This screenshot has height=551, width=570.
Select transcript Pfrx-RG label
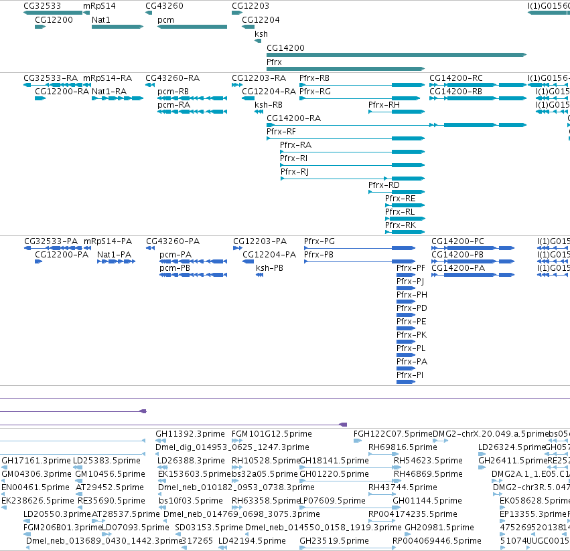coord(315,92)
